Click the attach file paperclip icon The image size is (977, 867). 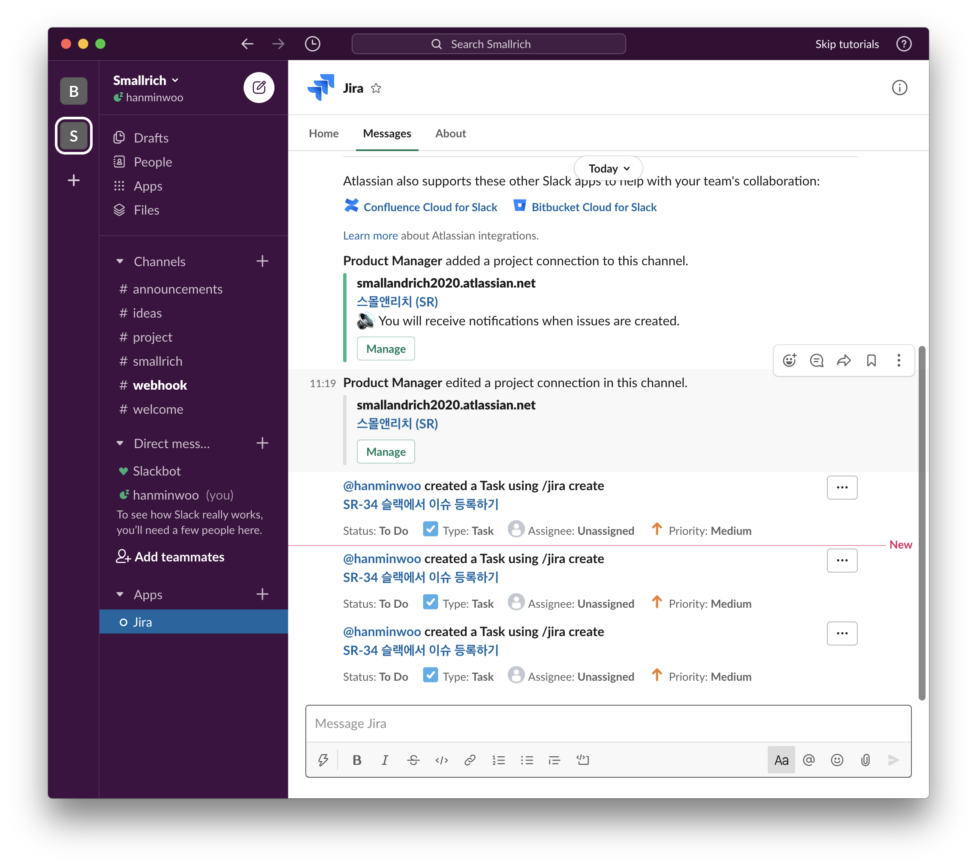tap(865, 760)
